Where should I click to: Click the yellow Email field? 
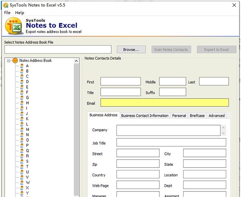(165, 102)
